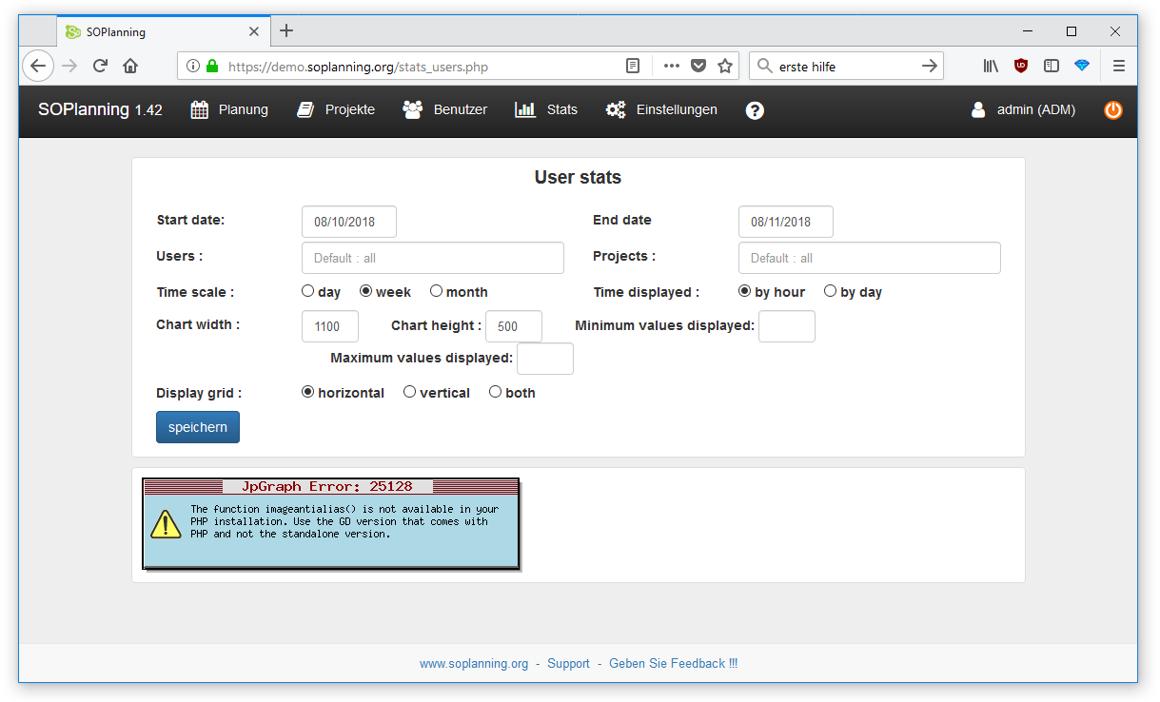The height and width of the screenshot is (702, 1160).
Task: Follow the Geben Sie Feedback link
Action: 673,664
